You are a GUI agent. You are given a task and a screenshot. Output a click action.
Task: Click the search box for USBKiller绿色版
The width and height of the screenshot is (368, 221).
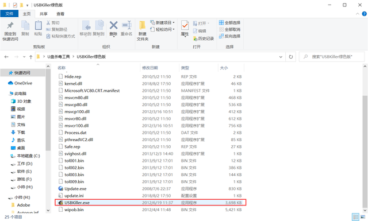[332, 57]
